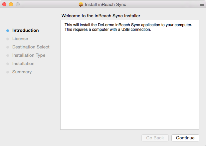
Task: Click the gray bullet next to Summary
Action: tap(8, 72)
